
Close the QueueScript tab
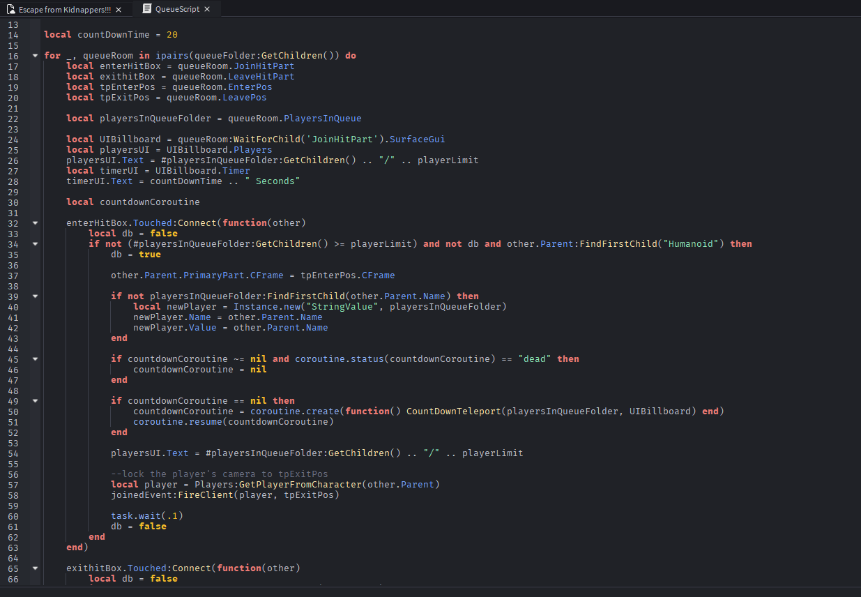tap(208, 10)
